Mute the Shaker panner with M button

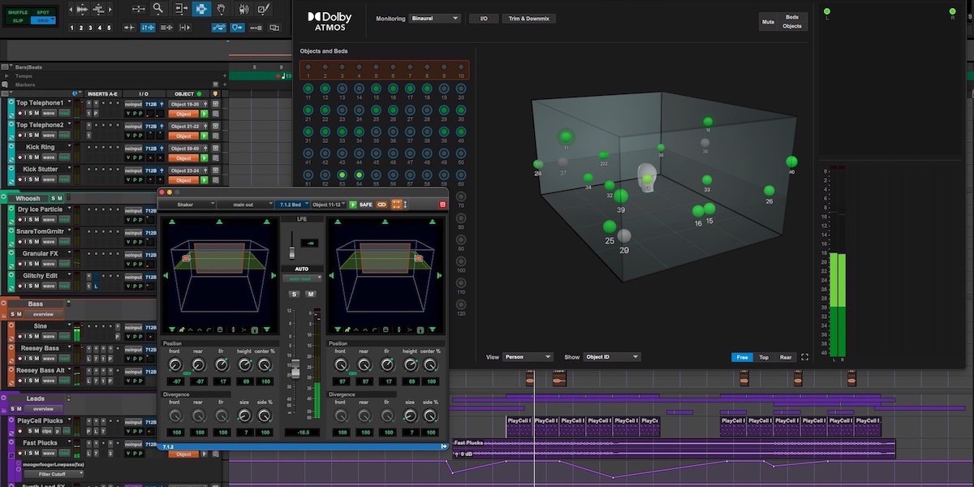(310, 294)
